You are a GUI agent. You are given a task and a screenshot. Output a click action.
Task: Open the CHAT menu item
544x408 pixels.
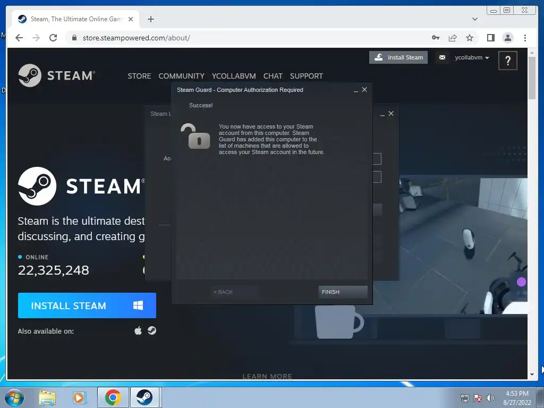(273, 76)
